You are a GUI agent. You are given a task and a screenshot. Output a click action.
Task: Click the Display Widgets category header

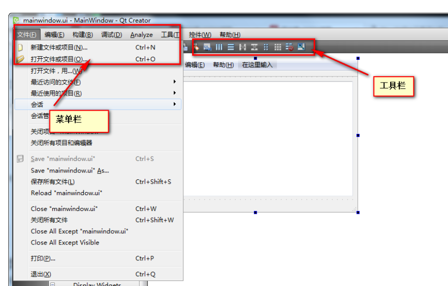(x=97, y=284)
